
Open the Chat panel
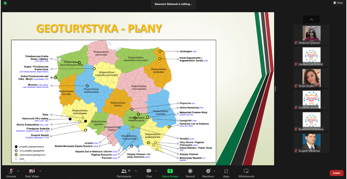pyautogui.click(x=149, y=172)
